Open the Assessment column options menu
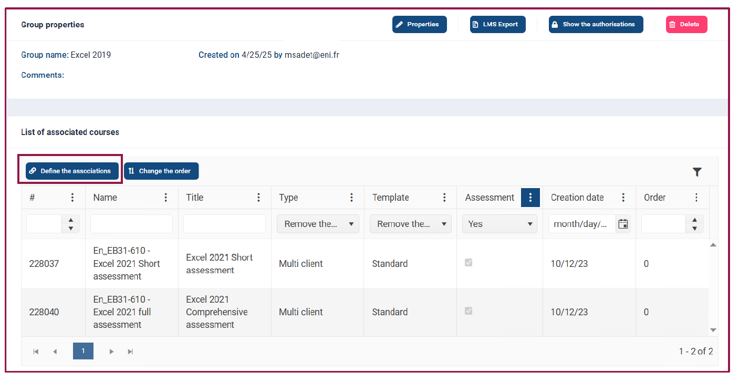This screenshot has width=739, height=382. 530,198
